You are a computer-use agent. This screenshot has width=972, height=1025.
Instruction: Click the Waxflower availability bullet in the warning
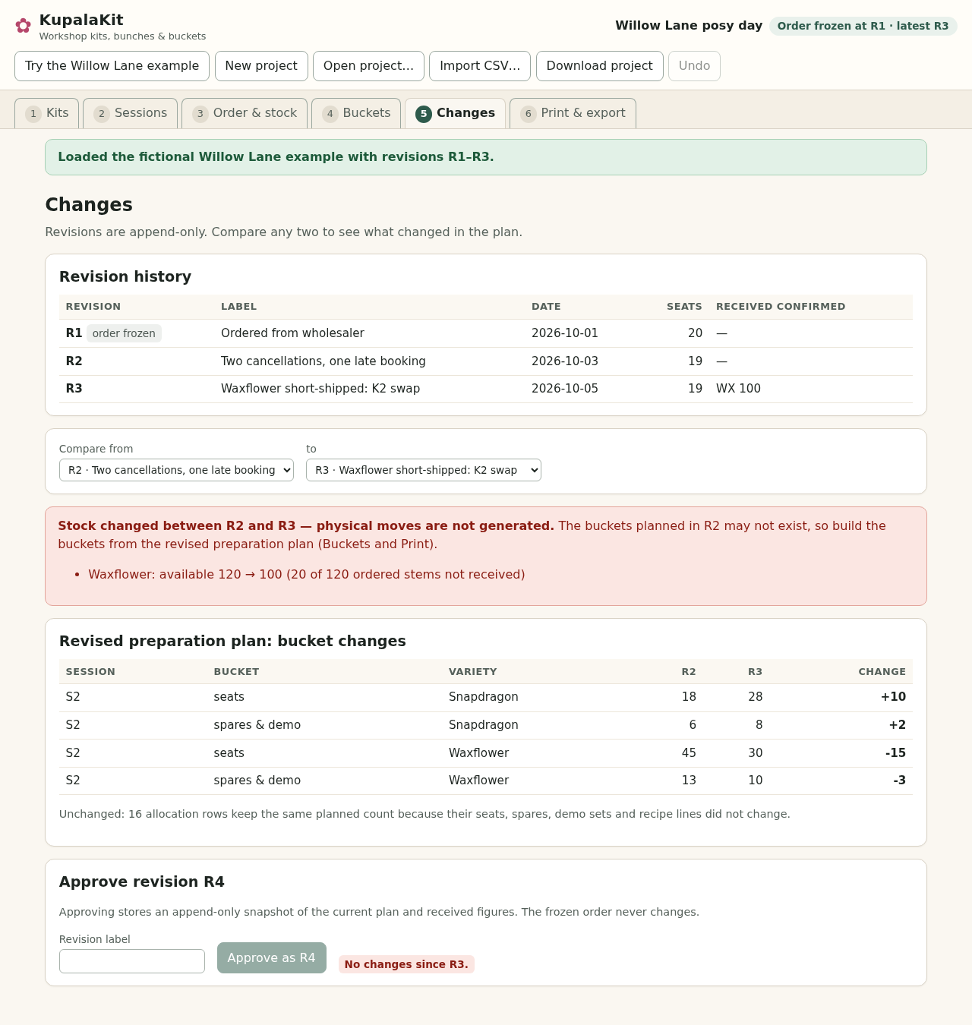(x=307, y=575)
